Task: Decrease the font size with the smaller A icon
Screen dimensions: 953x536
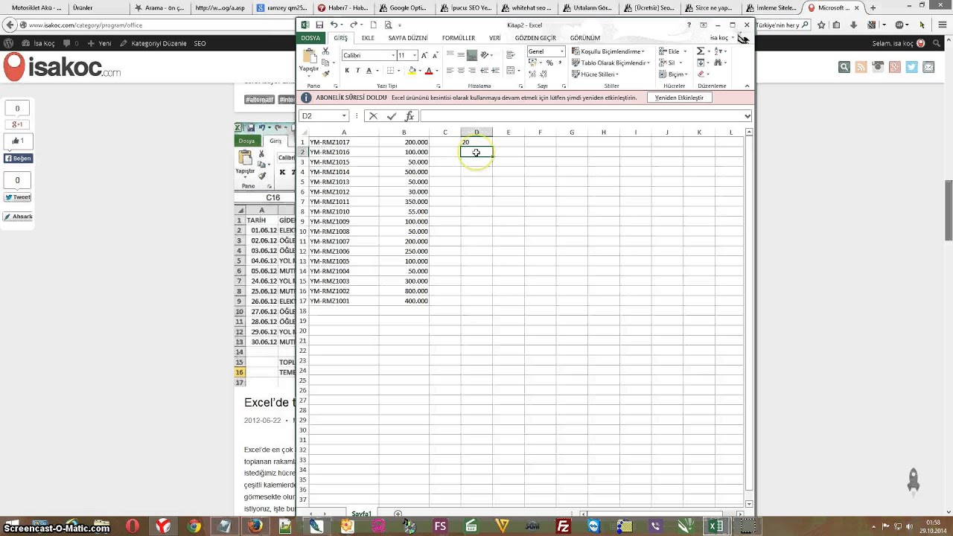Action: tap(435, 55)
